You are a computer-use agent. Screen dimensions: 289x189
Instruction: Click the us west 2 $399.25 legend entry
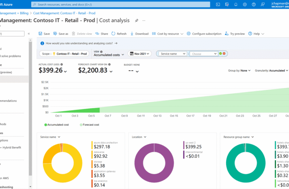tap(193, 145)
